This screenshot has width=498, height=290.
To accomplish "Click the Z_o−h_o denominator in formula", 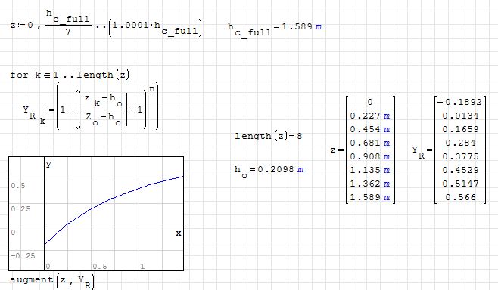I will (103, 119).
